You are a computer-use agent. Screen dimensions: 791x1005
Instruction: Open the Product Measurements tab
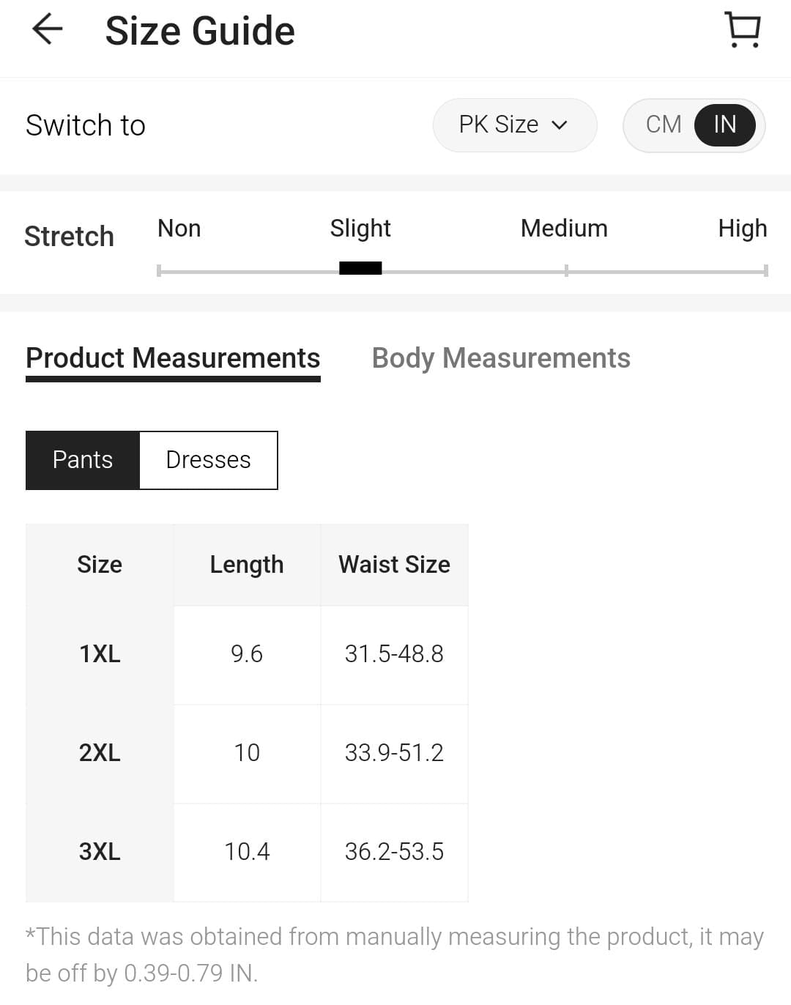click(173, 358)
